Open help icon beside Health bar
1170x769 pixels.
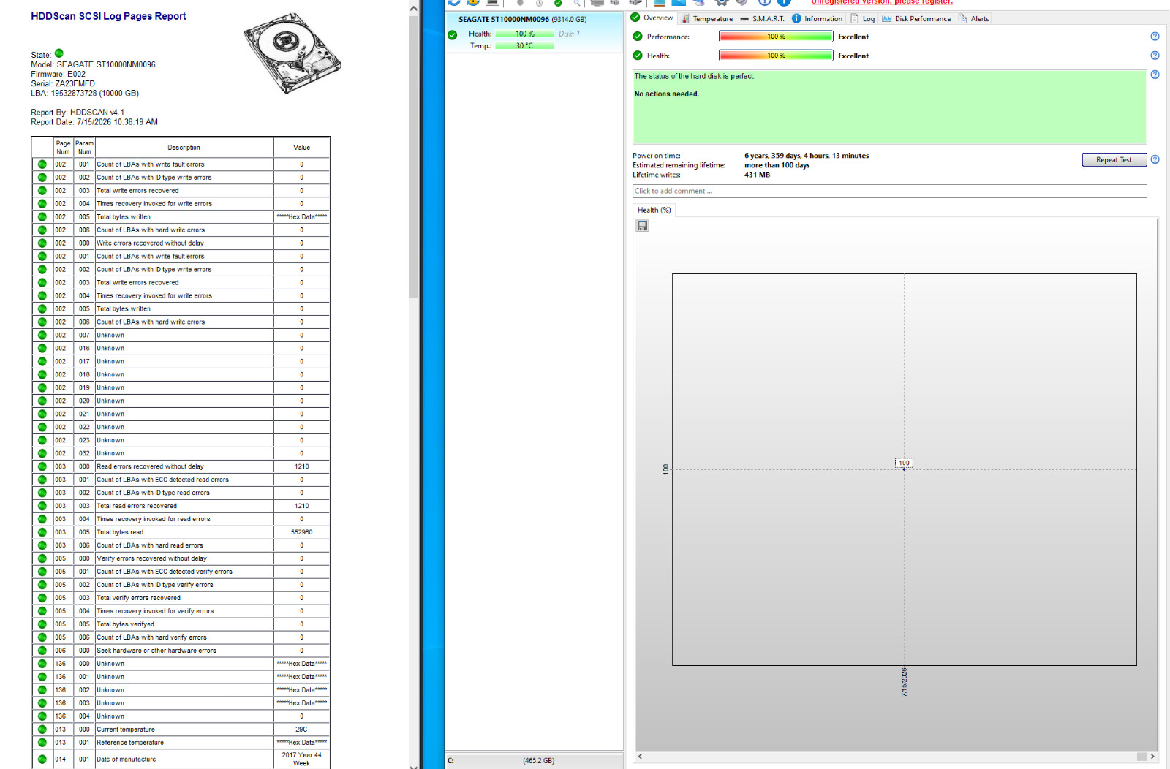[1155, 56]
